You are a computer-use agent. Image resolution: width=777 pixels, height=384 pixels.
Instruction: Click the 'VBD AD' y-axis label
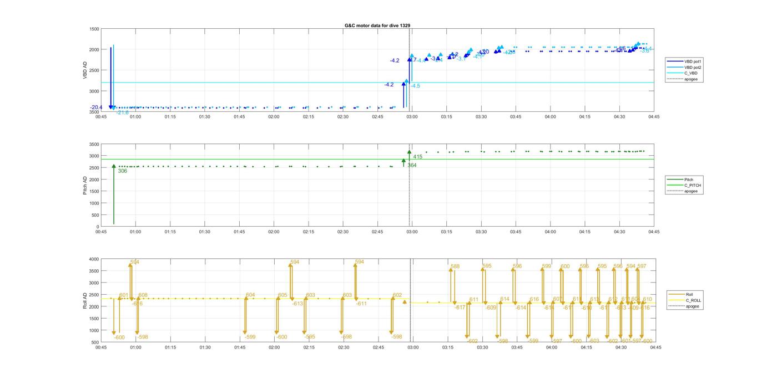click(85, 70)
